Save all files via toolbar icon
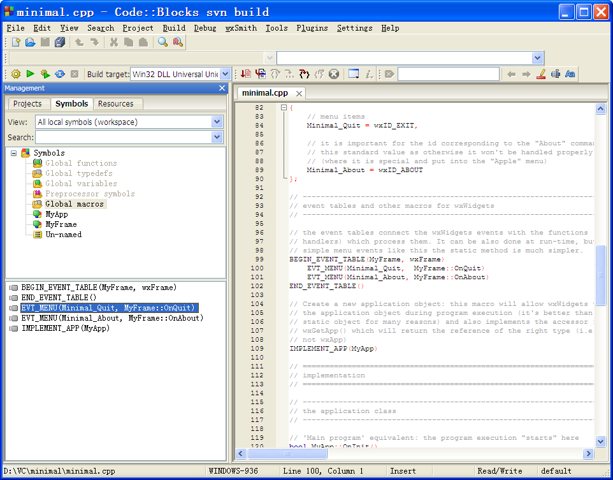The height and width of the screenshot is (480, 613). pos(60,42)
